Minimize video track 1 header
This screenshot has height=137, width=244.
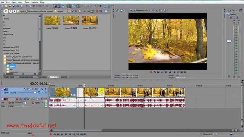coord(2,89)
